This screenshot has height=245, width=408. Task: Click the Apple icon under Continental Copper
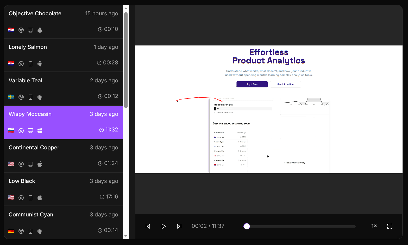coord(40,164)
